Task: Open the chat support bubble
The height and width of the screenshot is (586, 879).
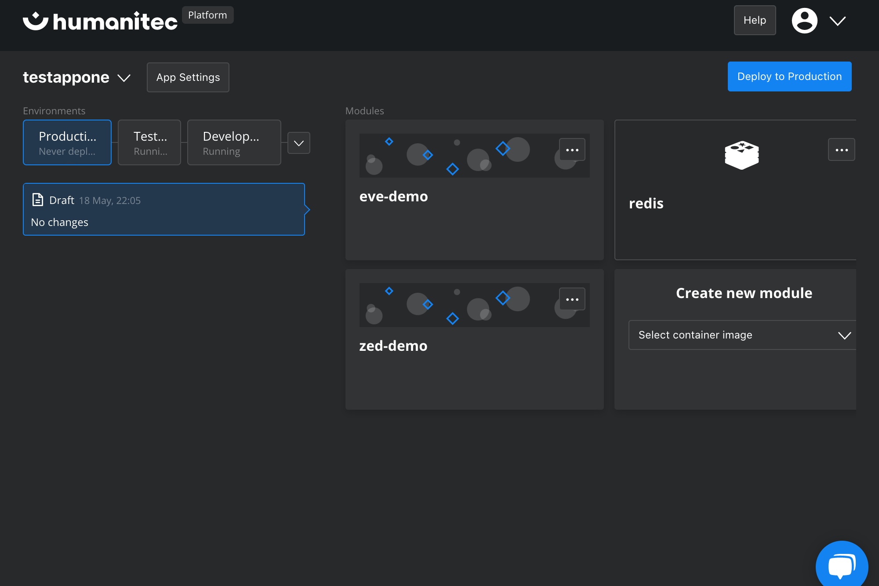Action: [842, 566]
